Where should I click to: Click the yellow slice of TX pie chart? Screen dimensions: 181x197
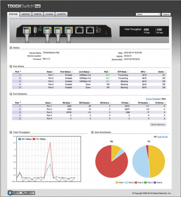[x=157, y=162]
